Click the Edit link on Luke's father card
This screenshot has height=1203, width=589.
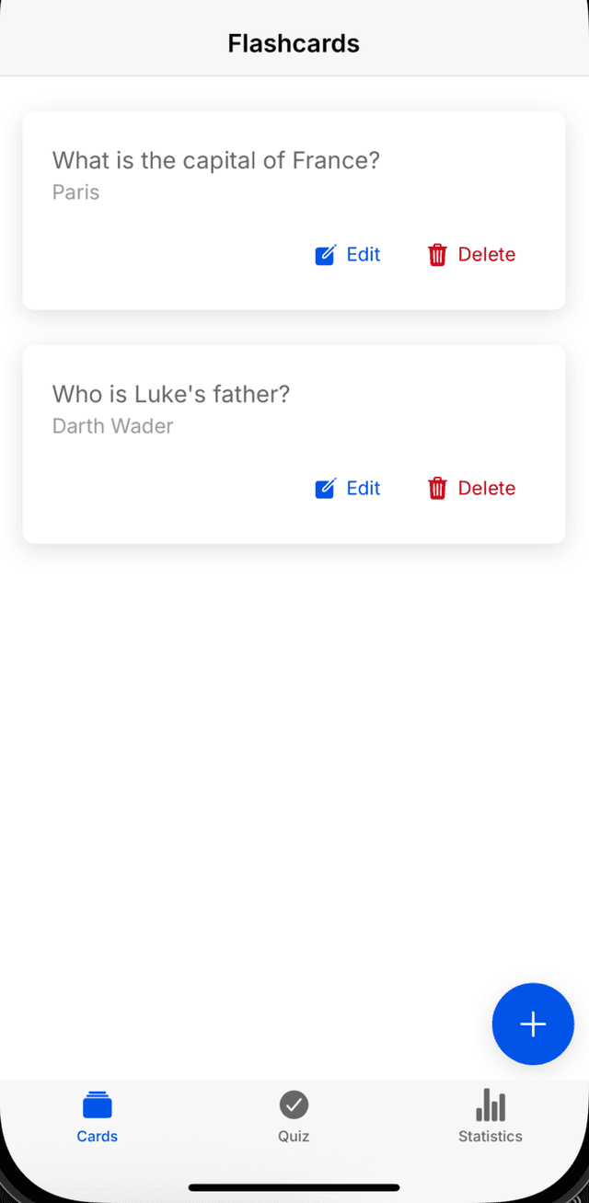(363, 488)
